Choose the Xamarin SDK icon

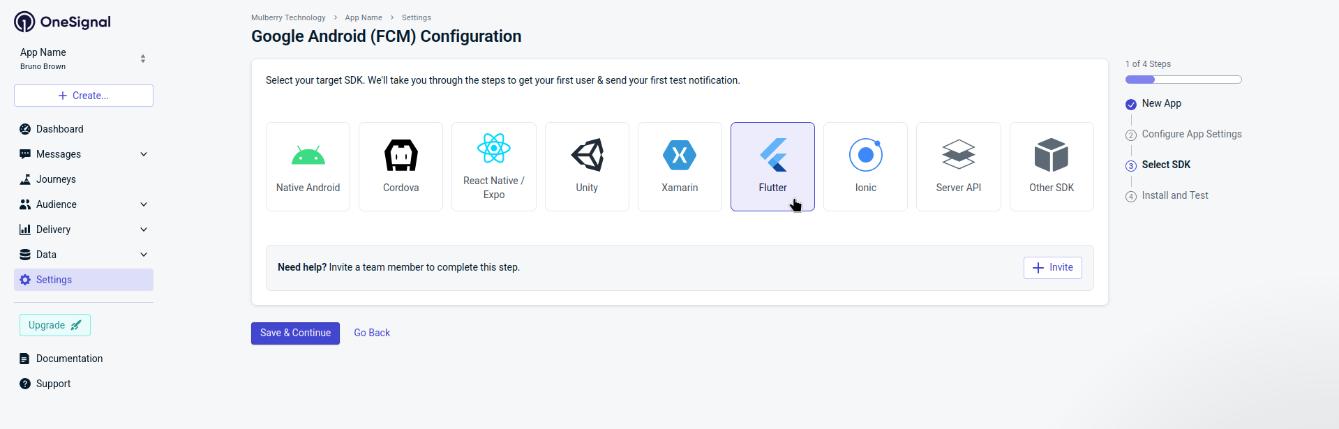tap(680, 155)
